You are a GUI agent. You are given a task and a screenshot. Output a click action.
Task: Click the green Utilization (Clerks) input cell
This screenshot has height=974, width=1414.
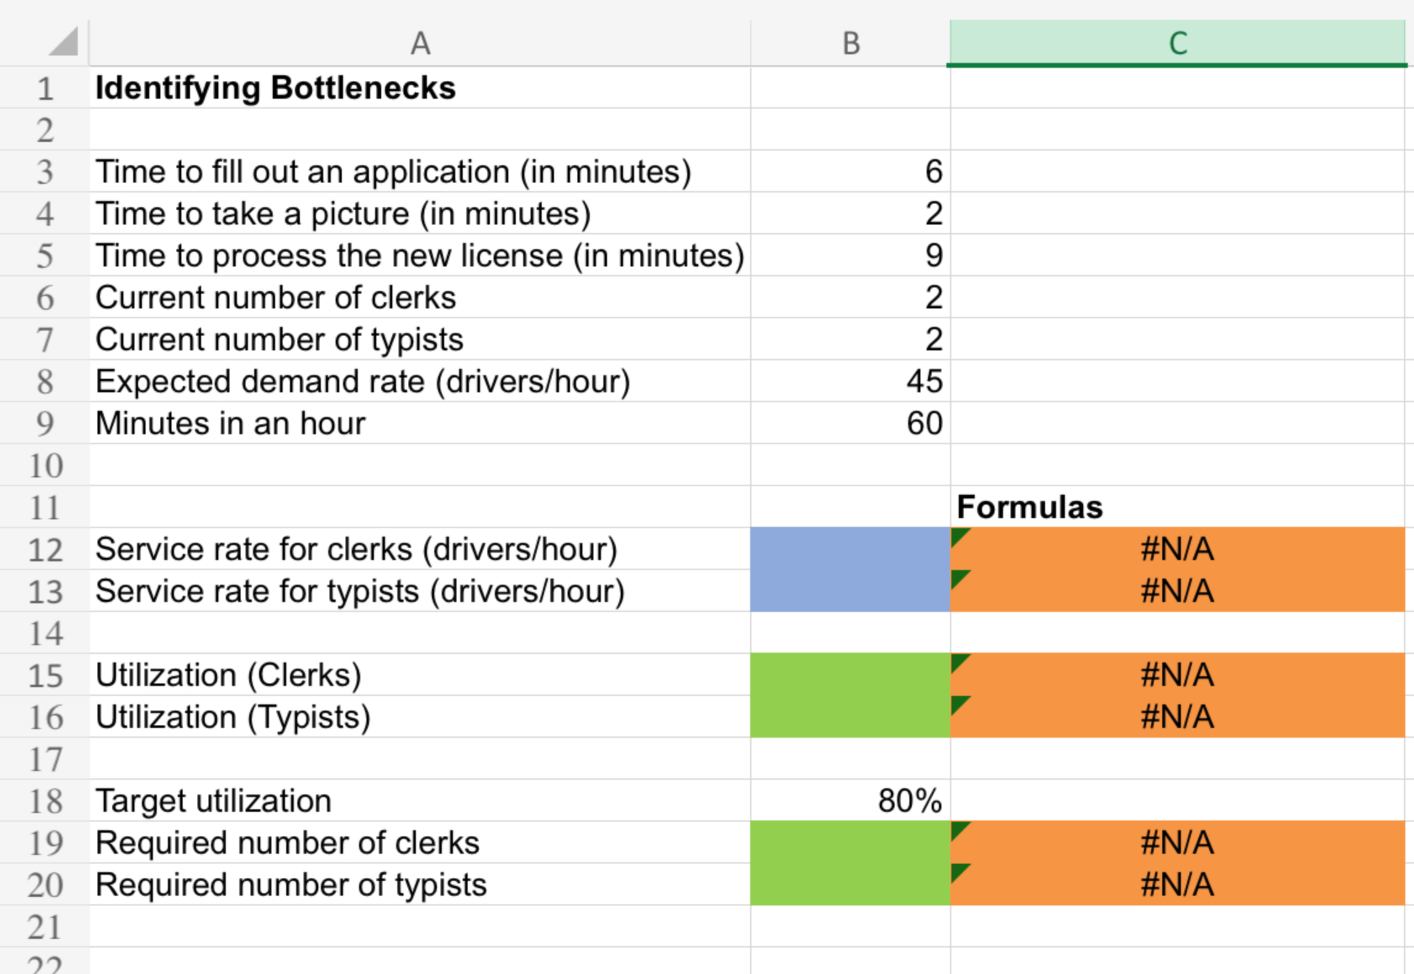point(850,675)
